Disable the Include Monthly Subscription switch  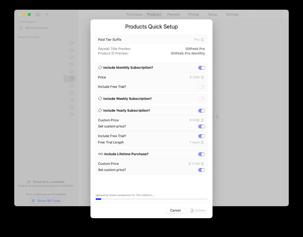tap(201, 68)
